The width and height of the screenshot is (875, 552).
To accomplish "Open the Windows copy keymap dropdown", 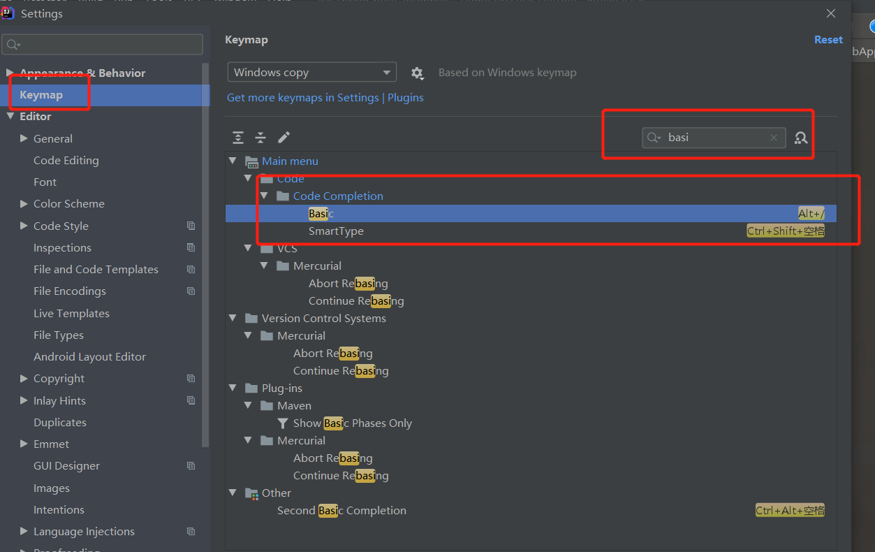I will (x=312, y=73).
